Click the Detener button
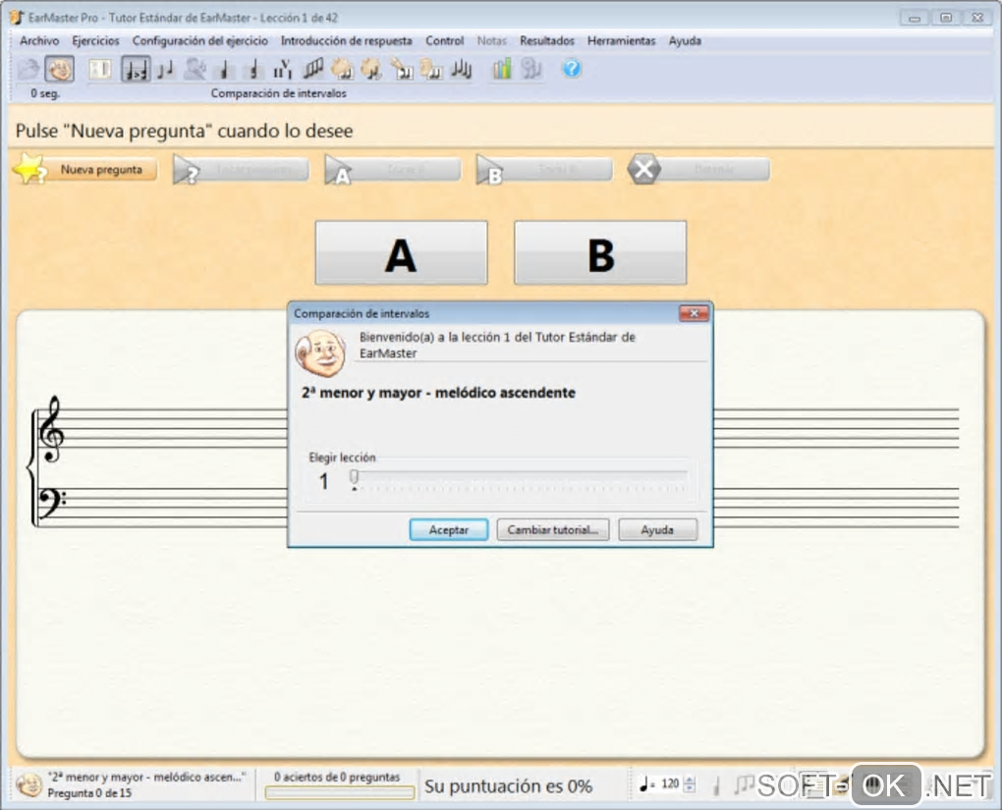 click(714, 170)
